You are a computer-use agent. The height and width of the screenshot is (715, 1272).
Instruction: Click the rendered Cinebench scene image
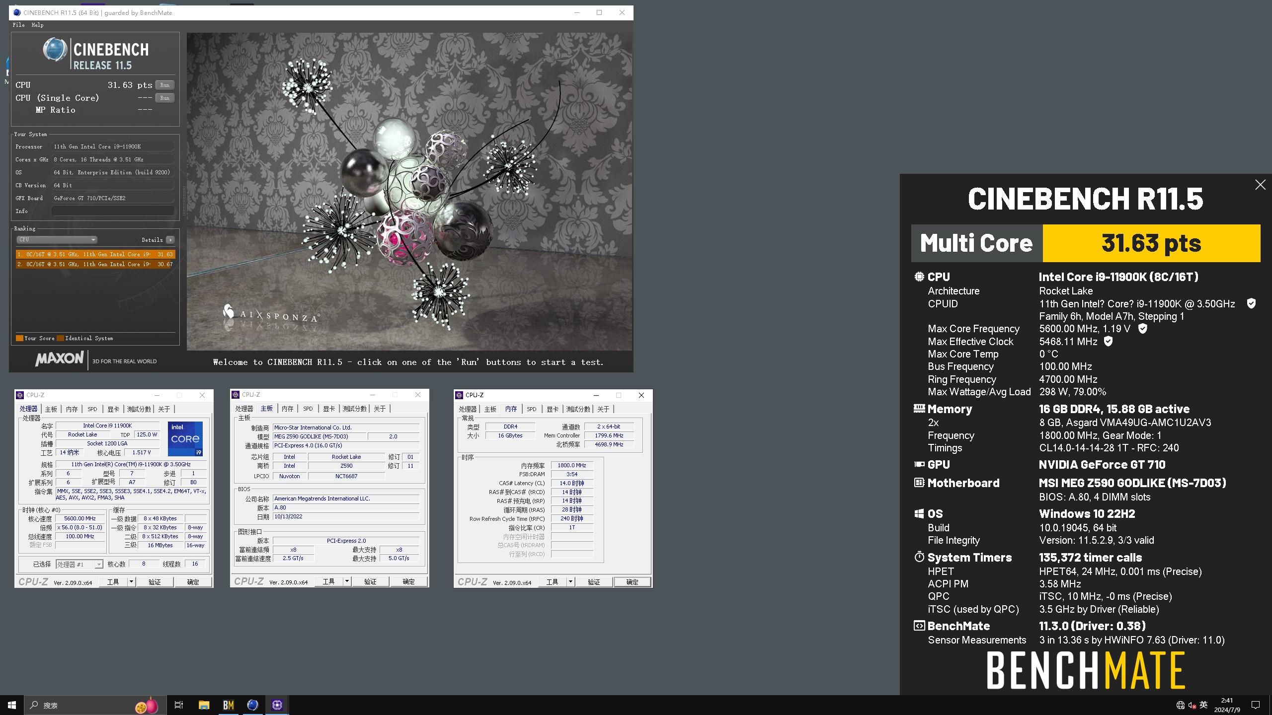tap(409, 192)
